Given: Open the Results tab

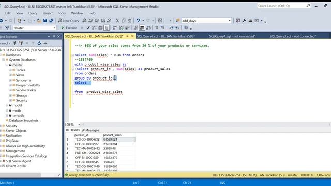Looking at the screenshot, I should coord(73,130).
